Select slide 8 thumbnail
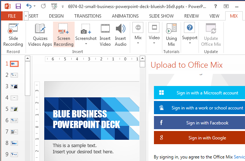245x161 pixels. [x=14, y=143]
